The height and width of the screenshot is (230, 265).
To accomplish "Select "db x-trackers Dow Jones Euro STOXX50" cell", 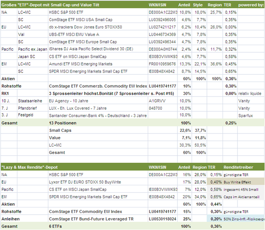I will click(98, 27).
